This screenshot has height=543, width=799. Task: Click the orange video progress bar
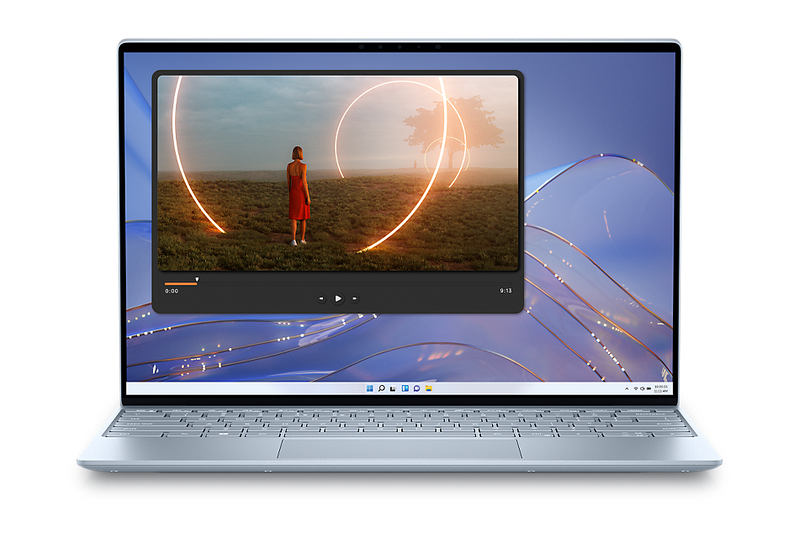coord(180,284)
